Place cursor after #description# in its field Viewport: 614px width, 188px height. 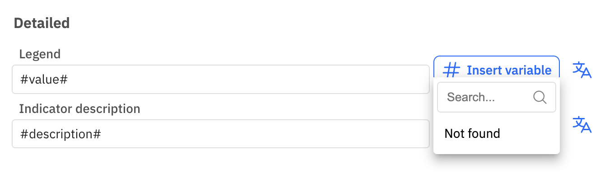click(102, 134)
